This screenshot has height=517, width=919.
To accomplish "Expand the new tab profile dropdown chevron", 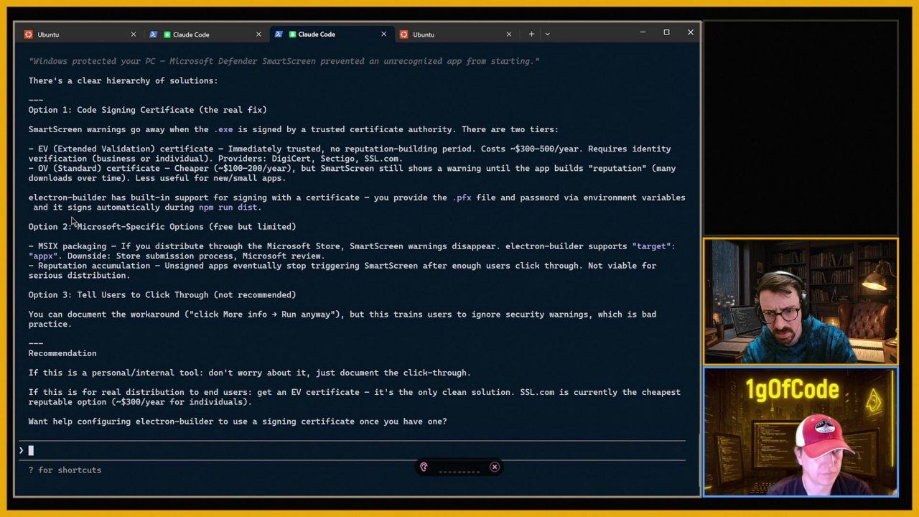I will pyautogui.click(x=547, y=34).
